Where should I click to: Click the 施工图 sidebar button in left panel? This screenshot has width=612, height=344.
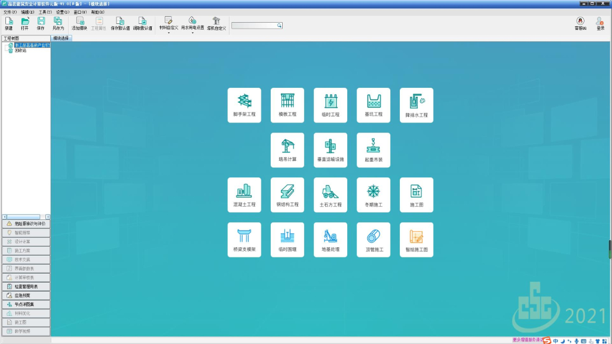26,322
